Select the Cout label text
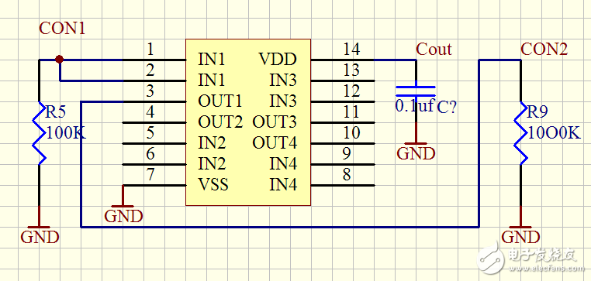This screenshot has height=281, width=591. pos(434,50)
